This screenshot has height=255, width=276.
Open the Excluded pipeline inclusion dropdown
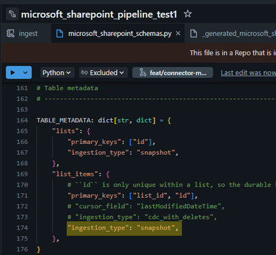click(x=103, y=73)
